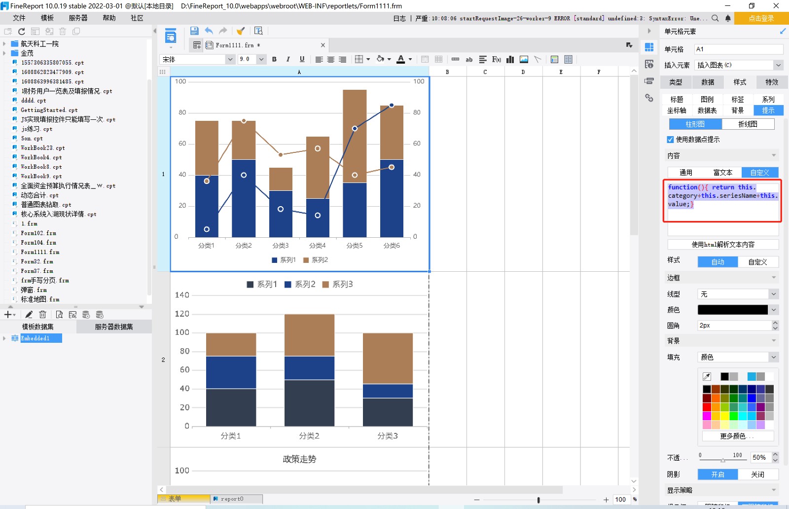Click 更多颜色... button
The height and width of the screenshot is (509, 789).
point(738,436)
